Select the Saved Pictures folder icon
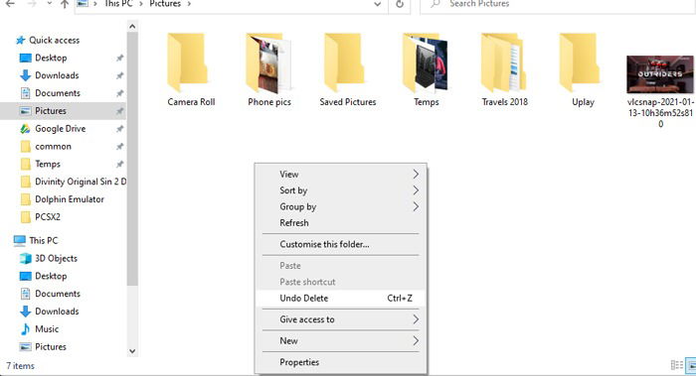 coord(344,63)
